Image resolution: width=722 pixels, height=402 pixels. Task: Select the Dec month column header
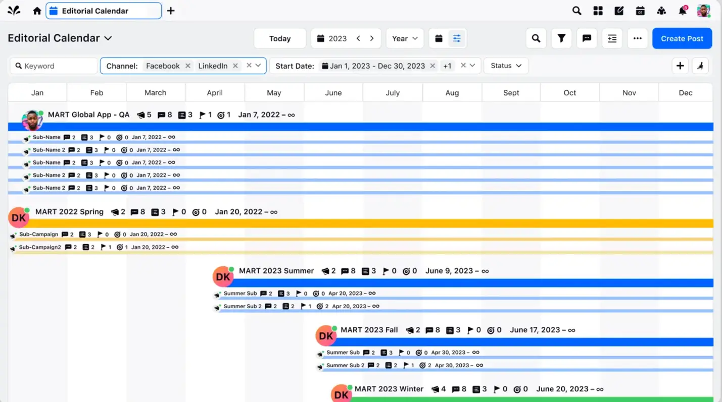686,93
